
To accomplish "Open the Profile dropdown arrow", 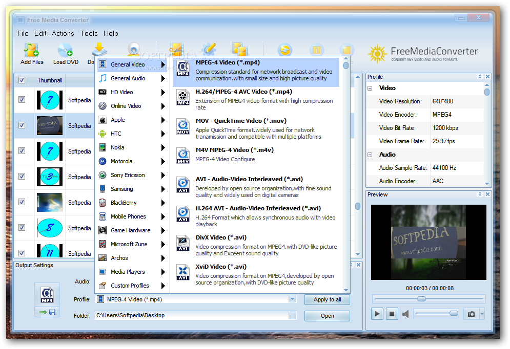I will coord(292,299).
